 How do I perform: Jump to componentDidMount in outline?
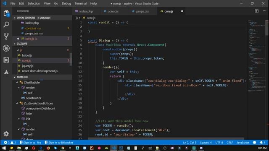pos(40,108)
